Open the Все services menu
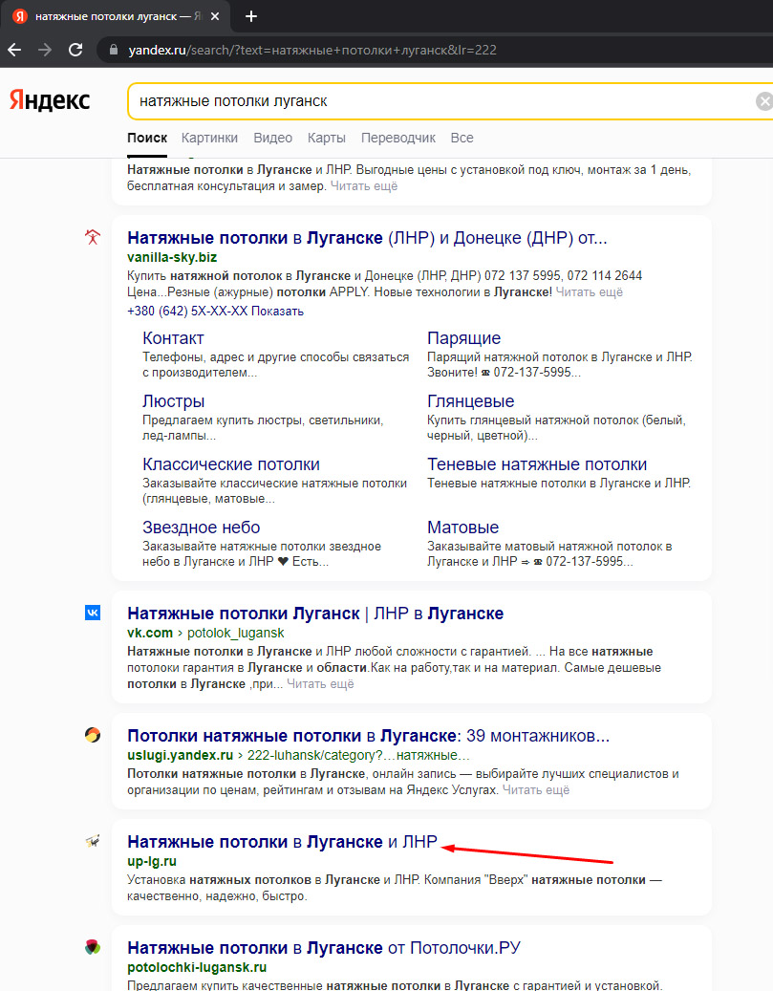 click(462, 138)
